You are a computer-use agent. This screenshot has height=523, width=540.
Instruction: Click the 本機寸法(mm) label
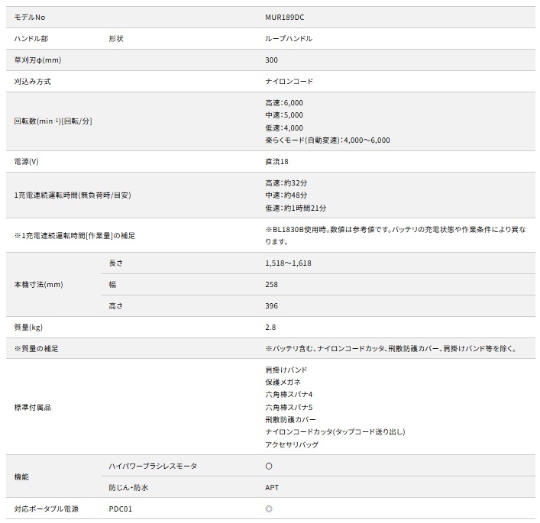tap(38, 284)
